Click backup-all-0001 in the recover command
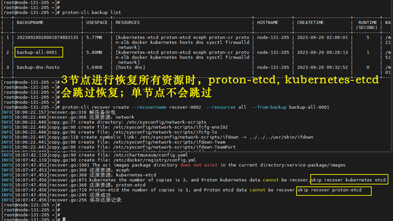Screen dimensions: 393x221 [309, 107]
